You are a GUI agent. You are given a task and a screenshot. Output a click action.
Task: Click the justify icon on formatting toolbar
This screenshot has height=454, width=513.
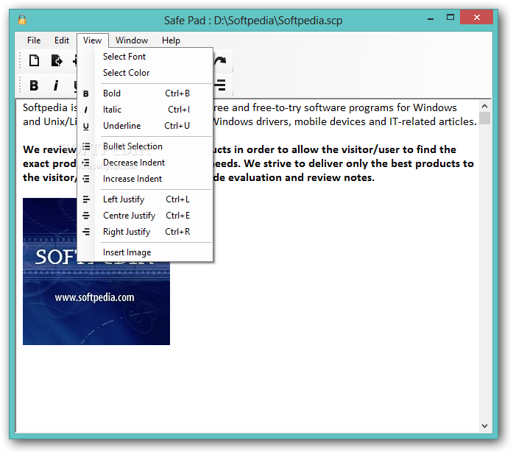pyautogui.click(x=221, y=85)
